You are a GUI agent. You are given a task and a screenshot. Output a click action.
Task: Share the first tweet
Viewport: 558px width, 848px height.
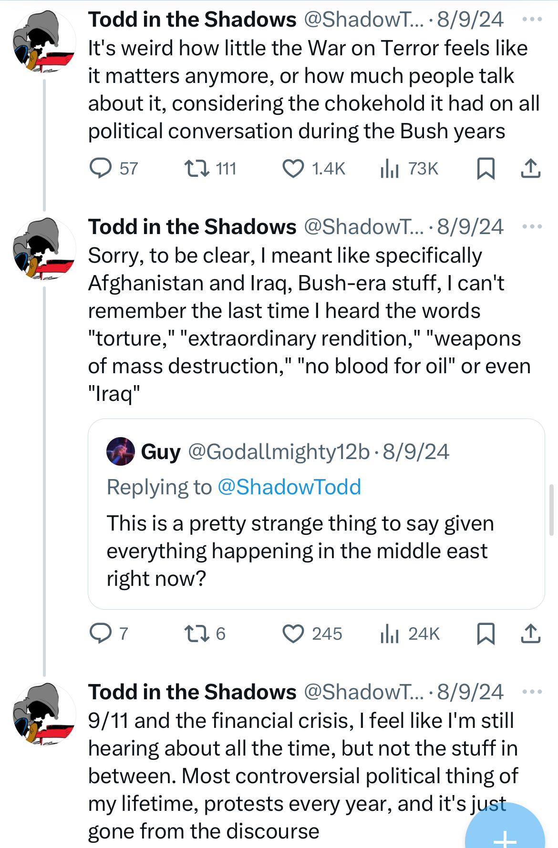click(x=530, y=169)
